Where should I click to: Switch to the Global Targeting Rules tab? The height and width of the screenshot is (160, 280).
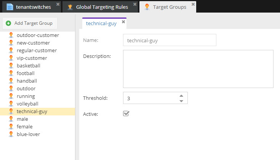[x=101, y=7]
